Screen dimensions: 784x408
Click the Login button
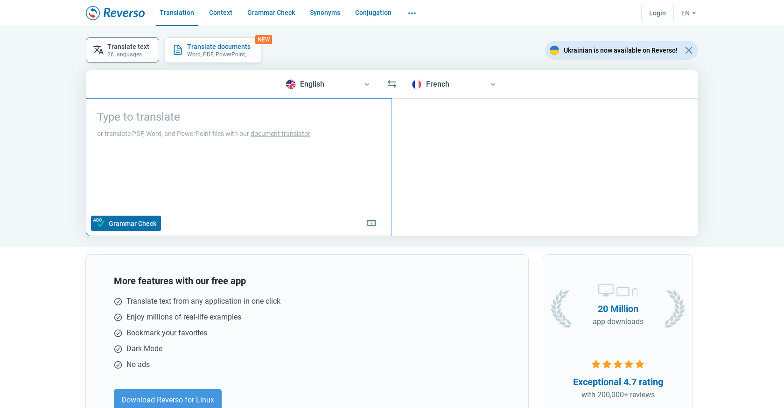tap(657, 13)
